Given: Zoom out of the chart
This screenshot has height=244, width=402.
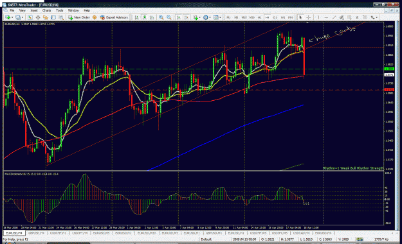Looking at the screenshot, I should point(169,17).
